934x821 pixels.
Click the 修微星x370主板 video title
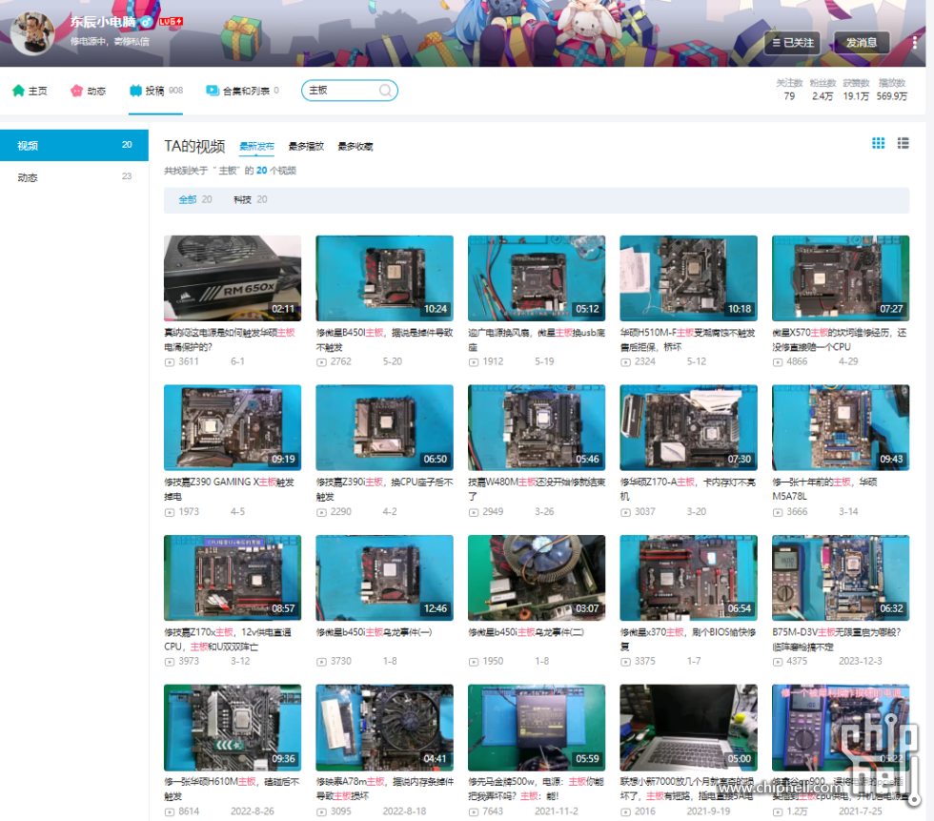point(688,639)
